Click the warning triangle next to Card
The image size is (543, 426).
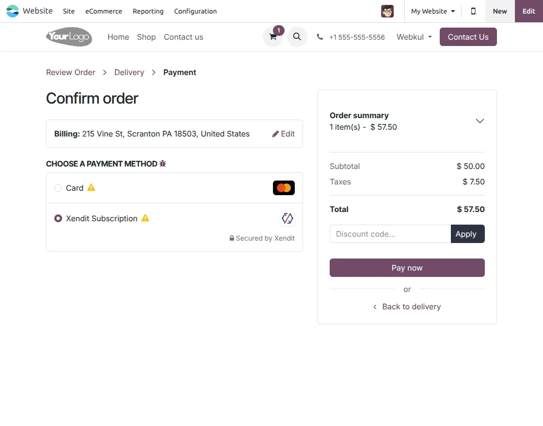click(92, 187)
